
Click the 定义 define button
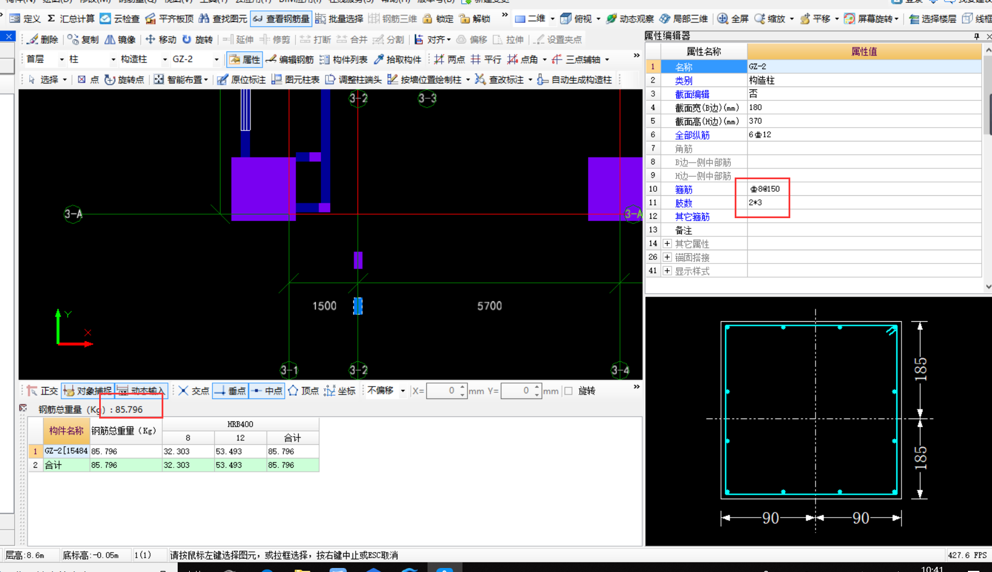(x=25, y=19)
